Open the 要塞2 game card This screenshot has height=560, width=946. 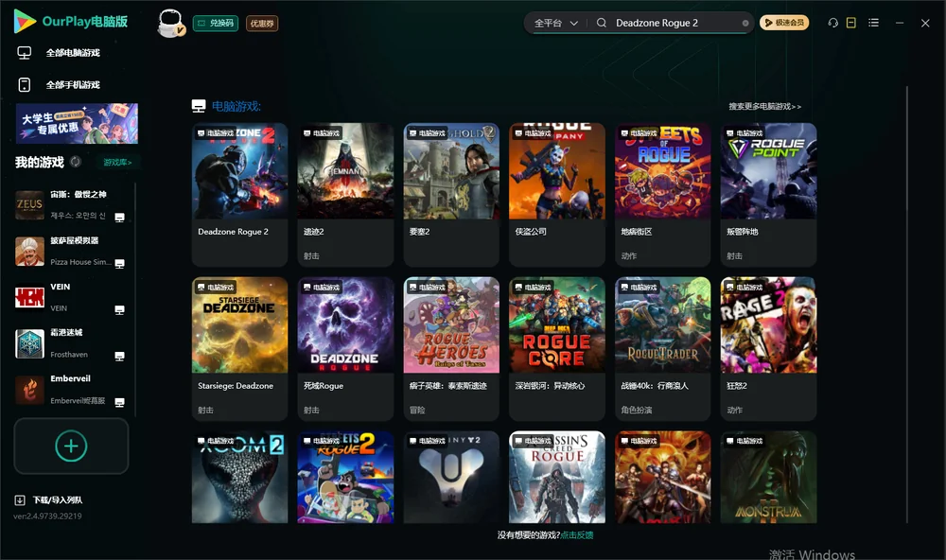[x=451, y=194]
